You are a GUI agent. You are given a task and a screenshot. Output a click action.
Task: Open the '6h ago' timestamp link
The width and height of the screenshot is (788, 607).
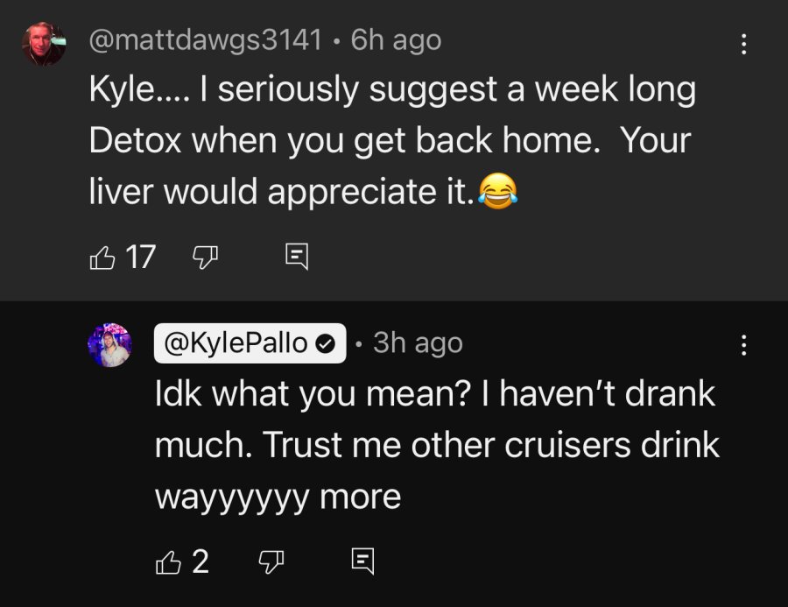tap(396, 39)
